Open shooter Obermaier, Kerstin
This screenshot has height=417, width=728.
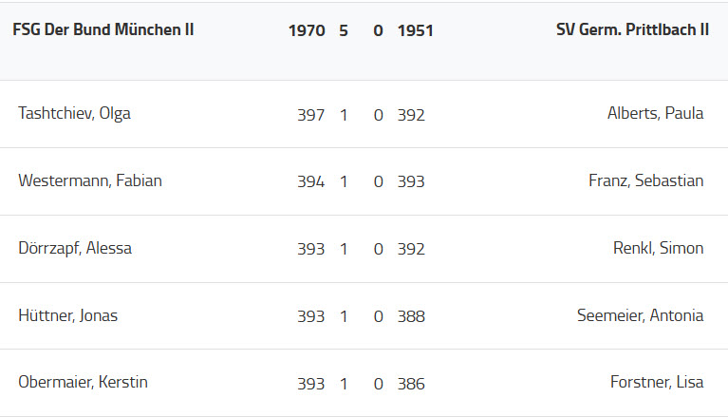(x=83, y=383)
